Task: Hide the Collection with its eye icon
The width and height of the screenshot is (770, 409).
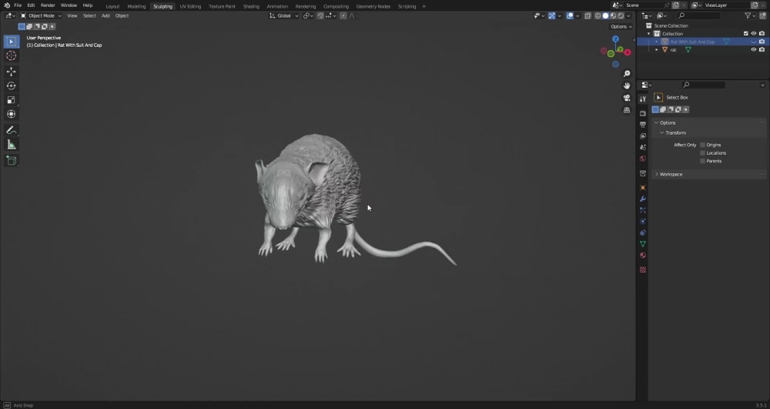Action: 754,34
